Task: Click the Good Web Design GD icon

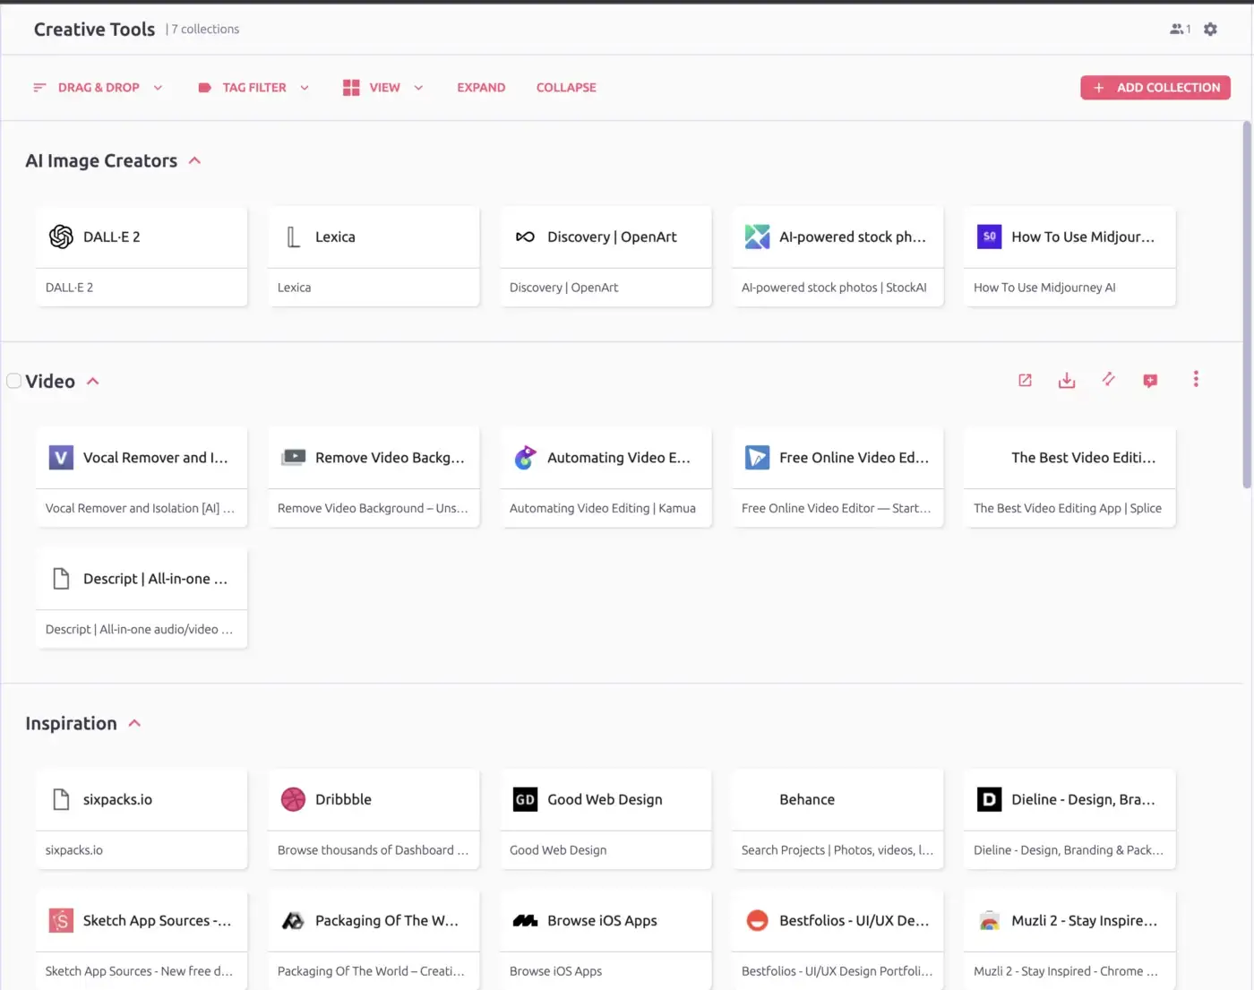Action: pos(525,799)
